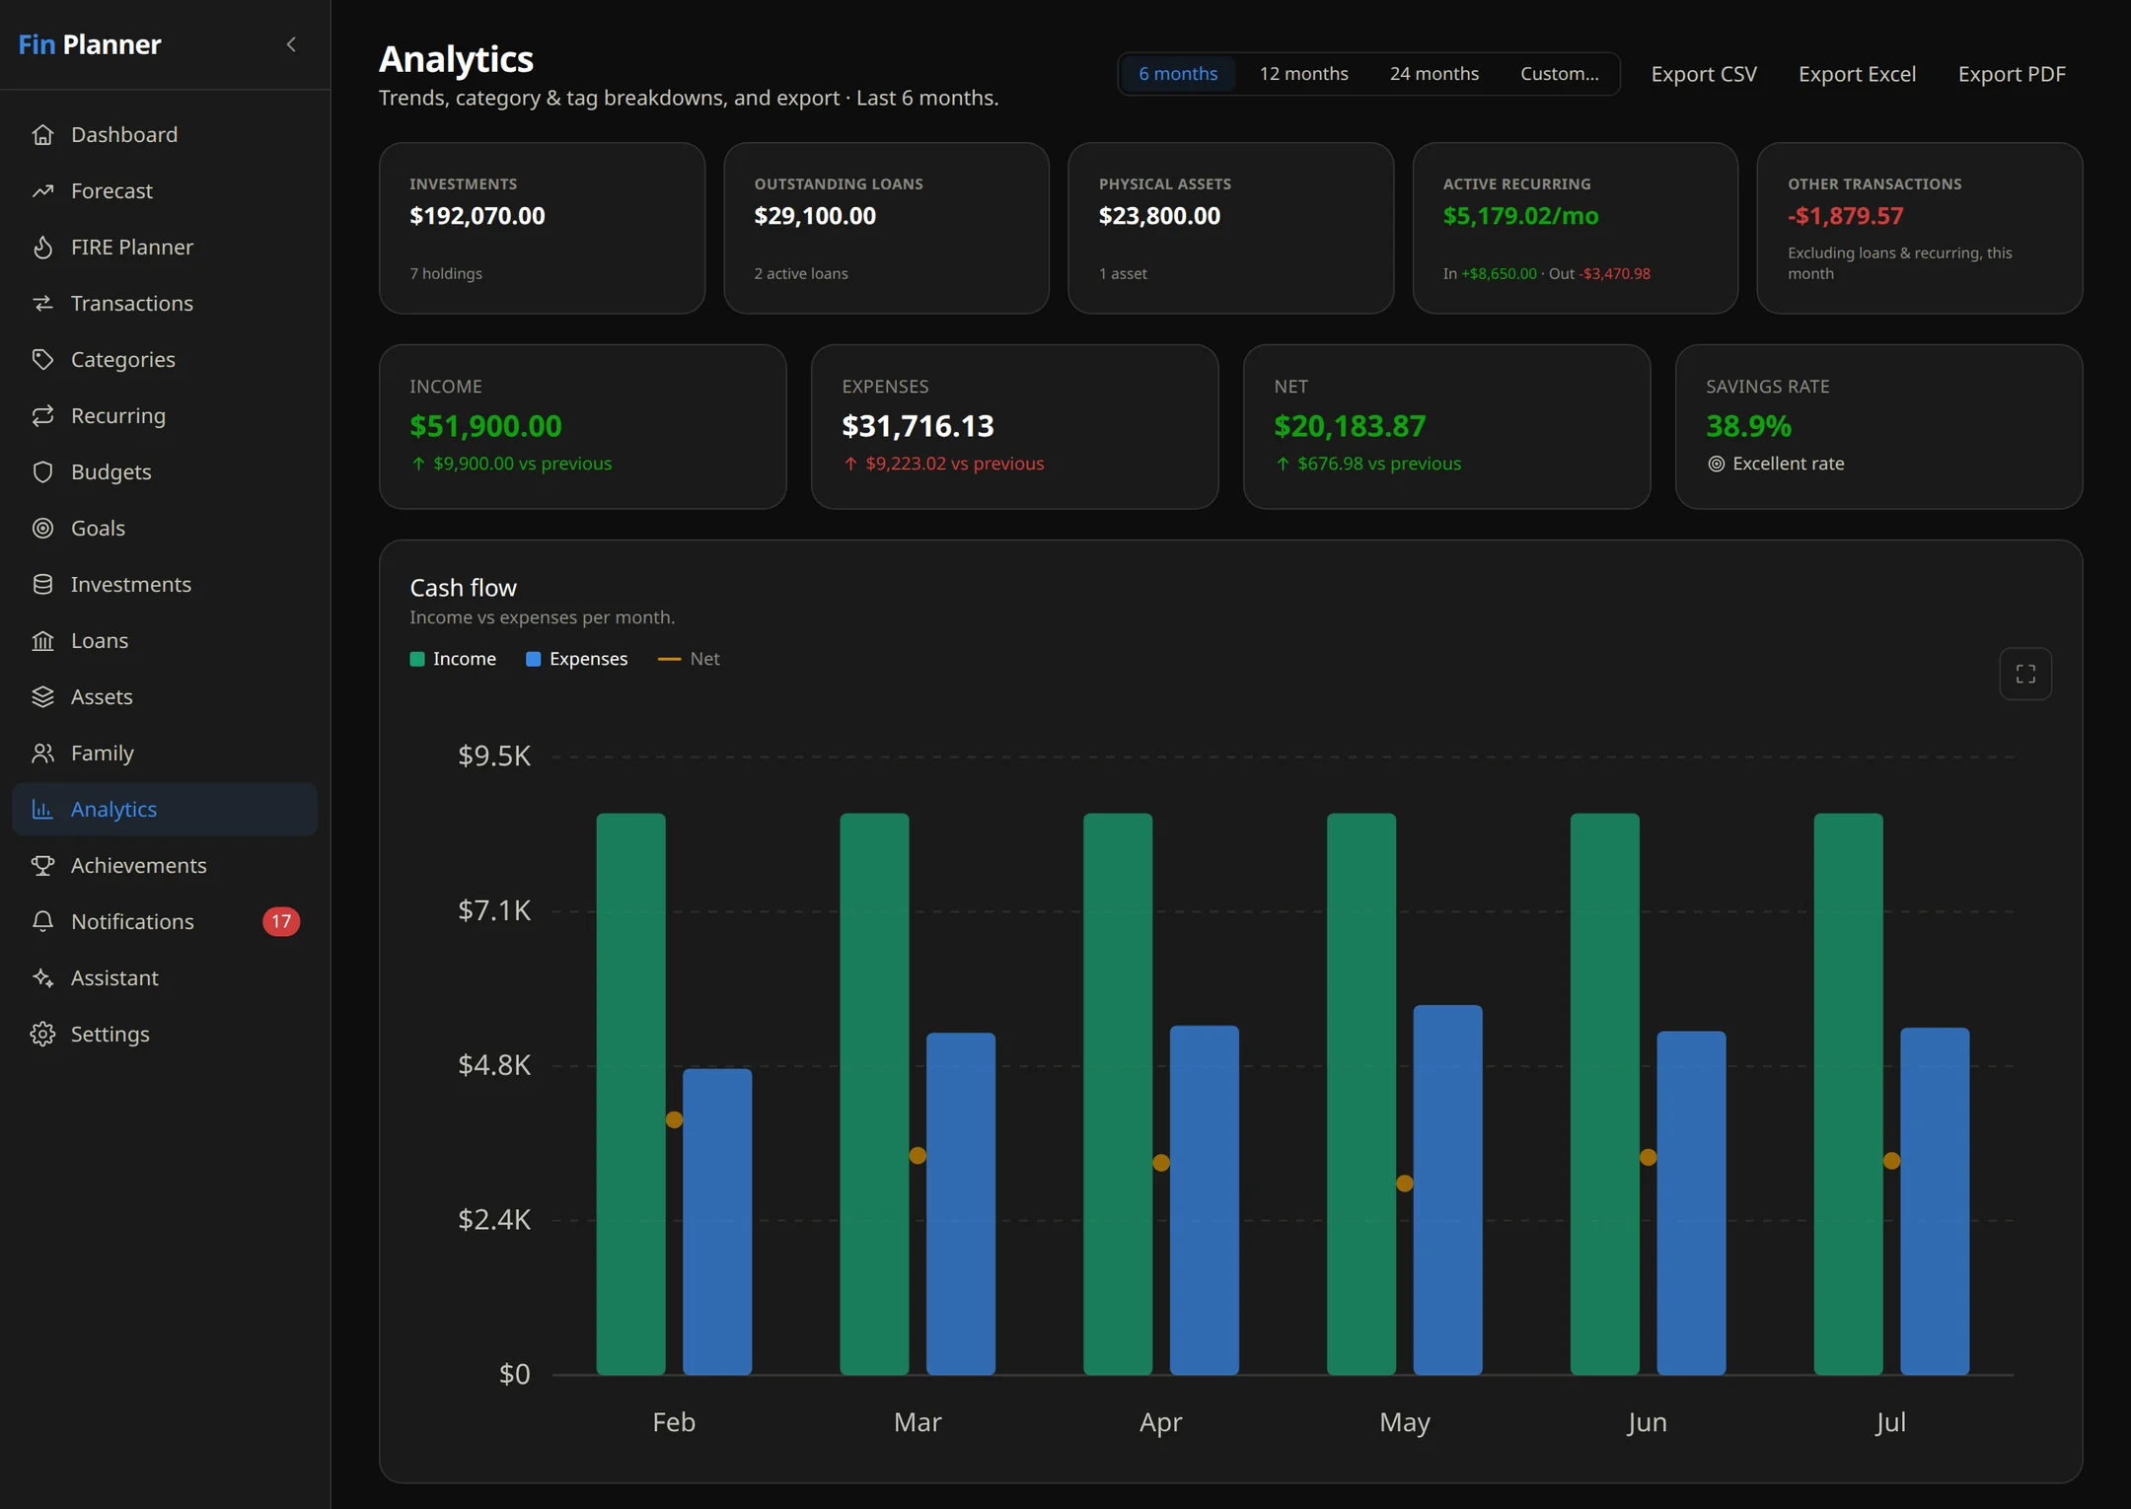Open the Custom date range option
The image size is (2131, 1509).
(1559, 74)
